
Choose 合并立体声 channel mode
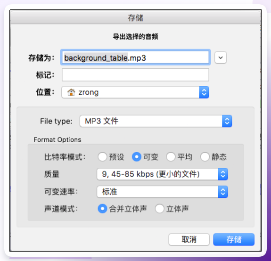click(102, 209)
